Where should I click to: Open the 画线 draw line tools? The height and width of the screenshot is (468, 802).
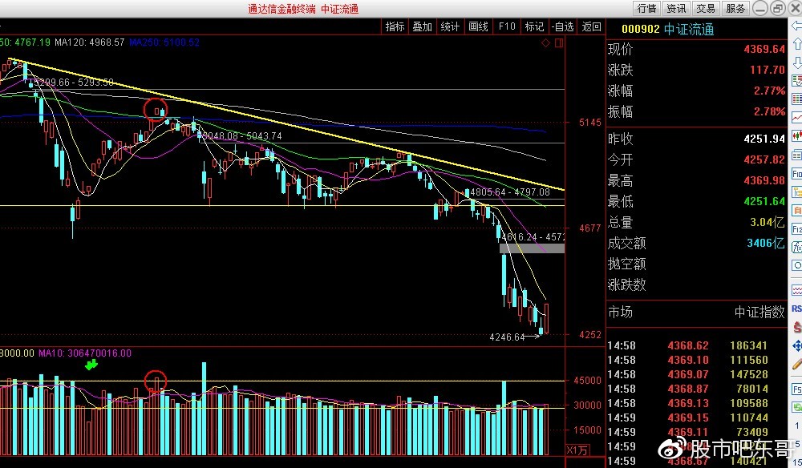point(477,26)
